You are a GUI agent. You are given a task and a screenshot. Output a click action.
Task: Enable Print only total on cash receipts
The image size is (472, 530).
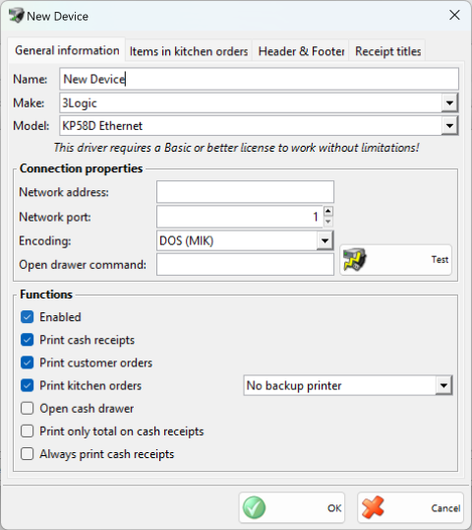(27, 431)
